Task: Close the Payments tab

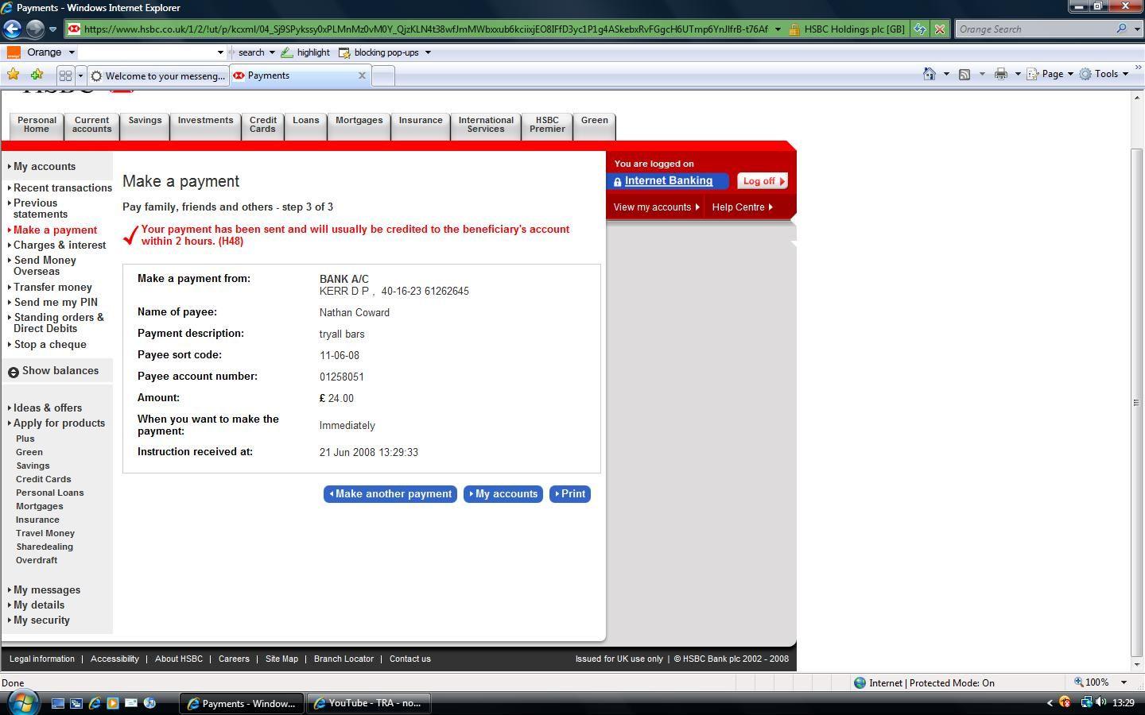Action: coord(362,75)
